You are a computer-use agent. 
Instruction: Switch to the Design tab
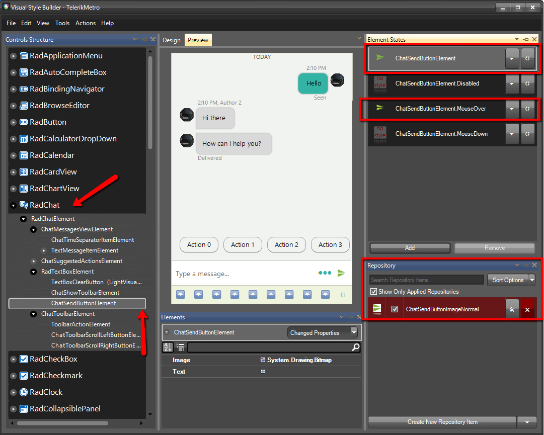pyautogui.click(x=171, y=40)
